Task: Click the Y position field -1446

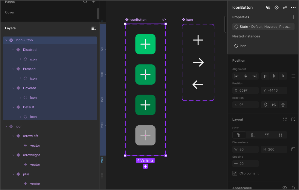Action: 274,90
